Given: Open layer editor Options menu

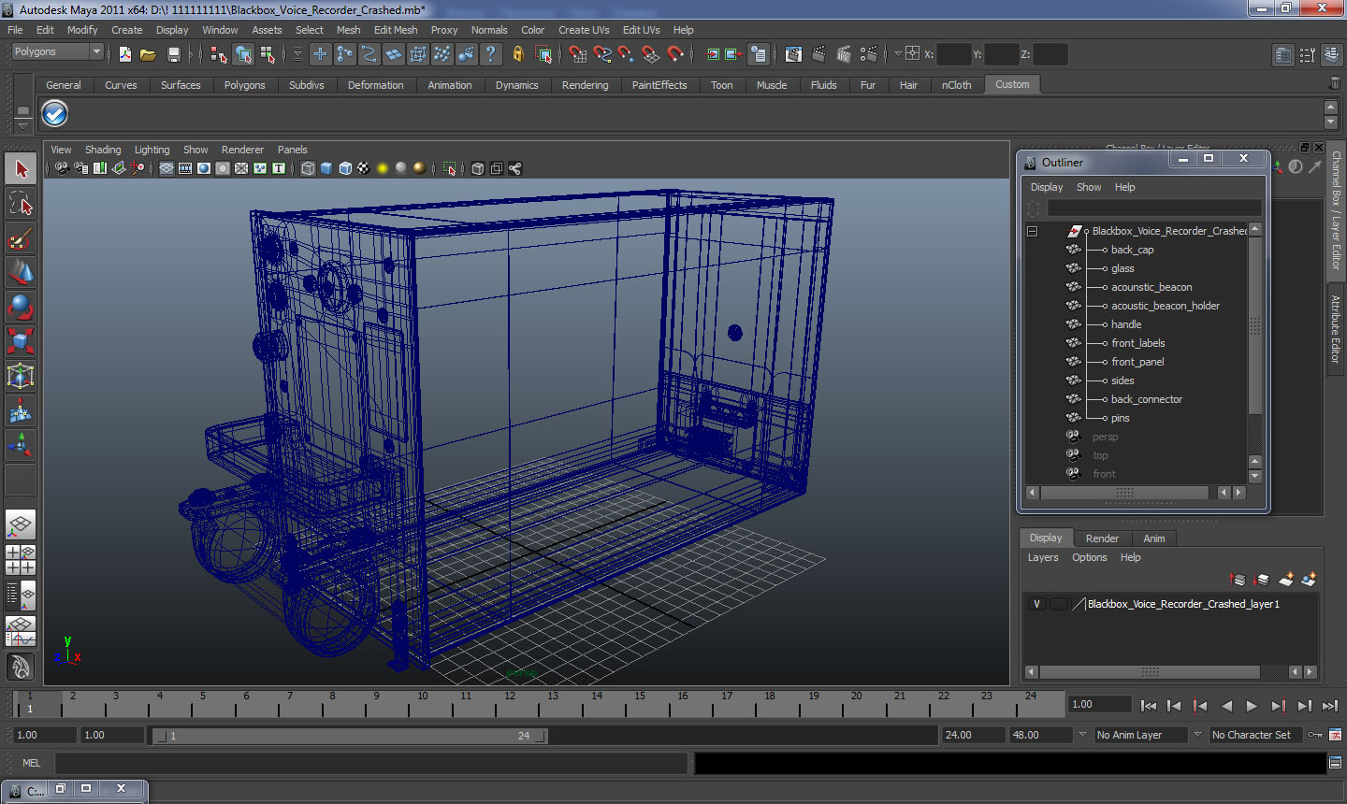Looking at the screenshot, I should (1089, 557).
